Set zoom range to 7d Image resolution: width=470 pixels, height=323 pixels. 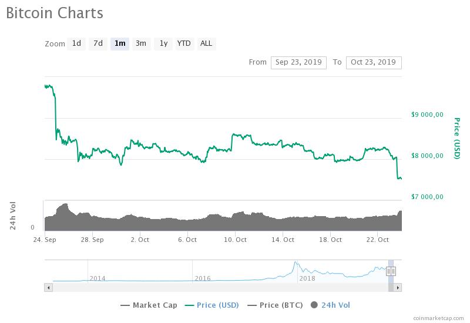tap(98, 43)
